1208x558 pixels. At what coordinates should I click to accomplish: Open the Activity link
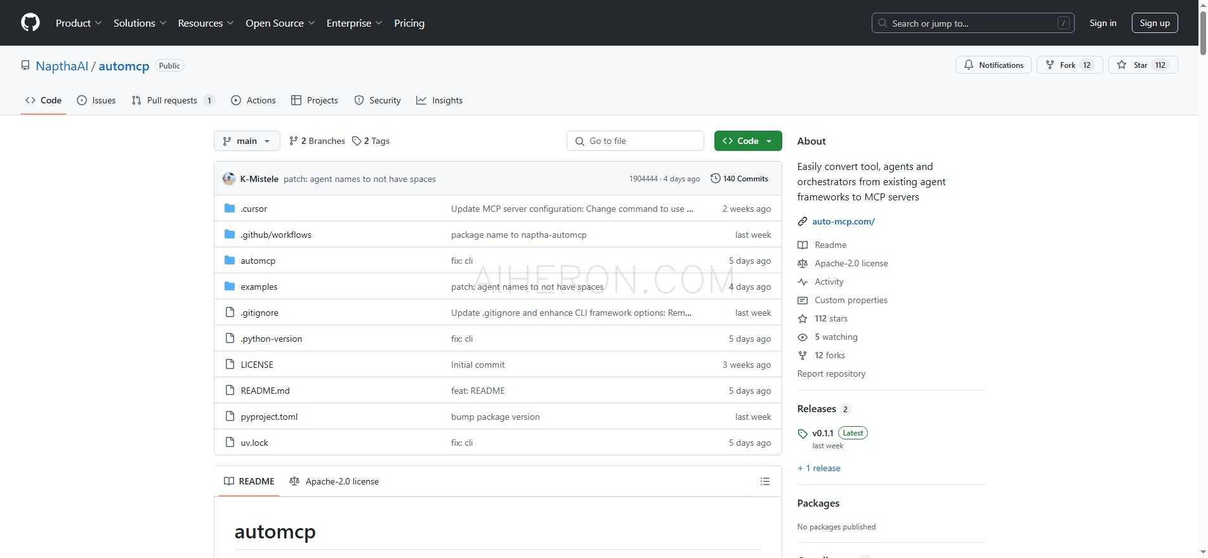click(829, 282)
